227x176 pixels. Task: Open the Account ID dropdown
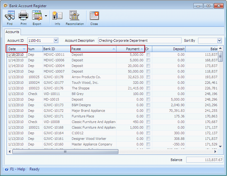coord(56,41)
